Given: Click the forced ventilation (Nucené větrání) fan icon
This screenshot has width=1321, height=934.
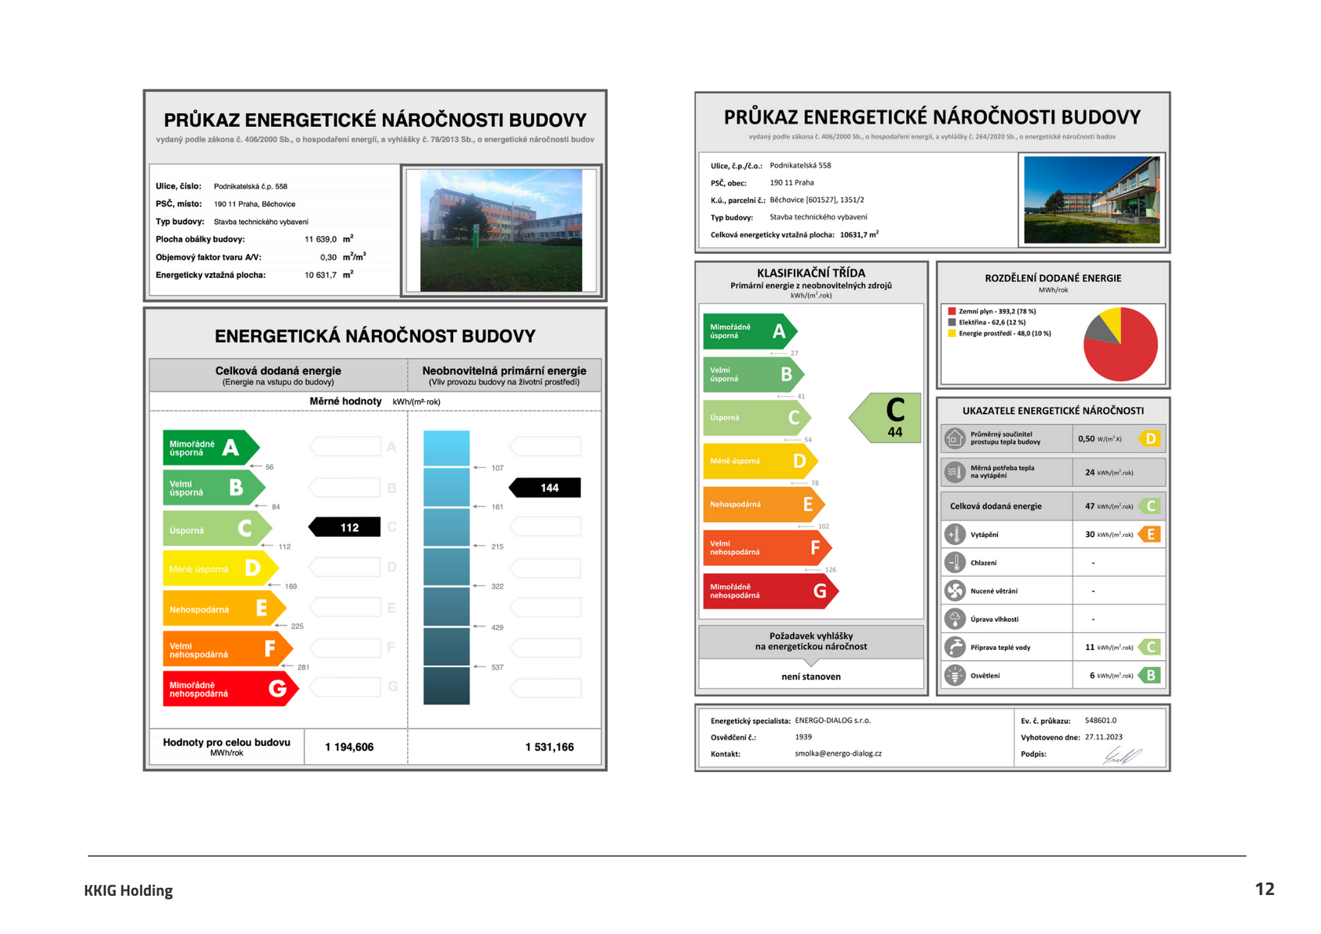Looking at the screenshot, I should pyautogui.click(x=954, y=591).
